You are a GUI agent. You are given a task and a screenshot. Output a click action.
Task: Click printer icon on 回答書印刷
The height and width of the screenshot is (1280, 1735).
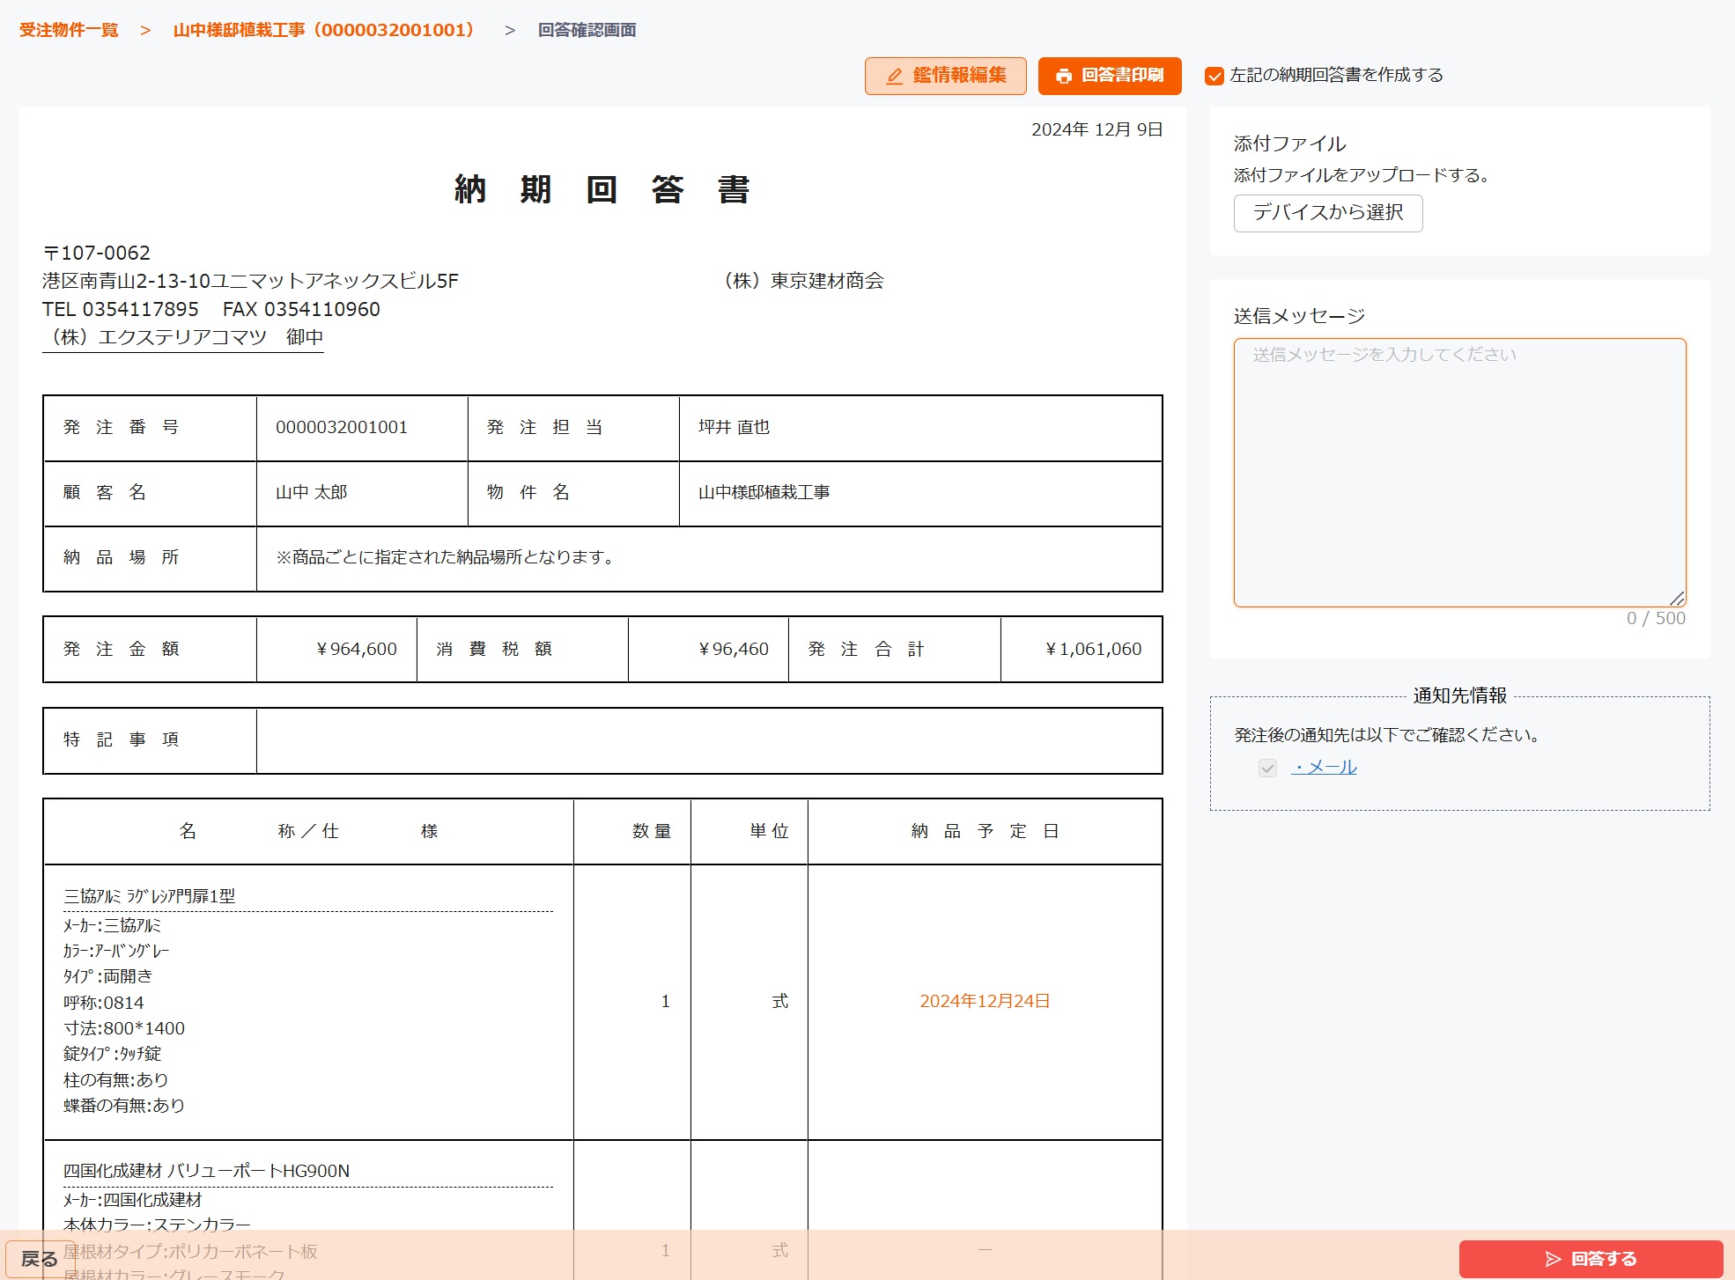(1064, 77)
